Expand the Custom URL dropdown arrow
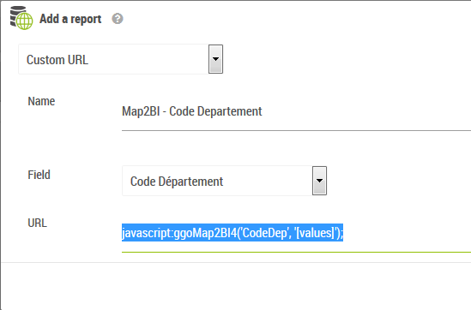The height and width of the screenshot is (310, 471). pos(215,59)
